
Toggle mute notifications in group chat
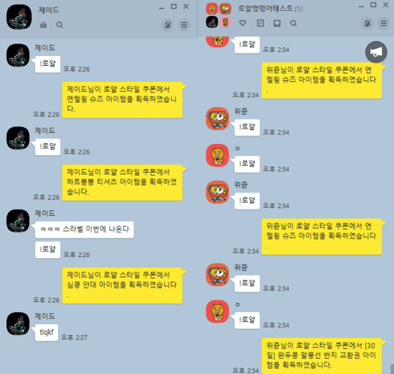tap(367, 24)
